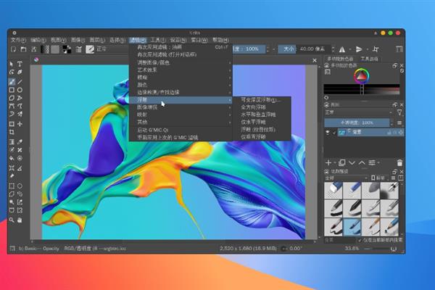This screenshot has width=435, height=290.
Task: Open the fill pattern chooser in toolbar
Action: pos(55,49)
